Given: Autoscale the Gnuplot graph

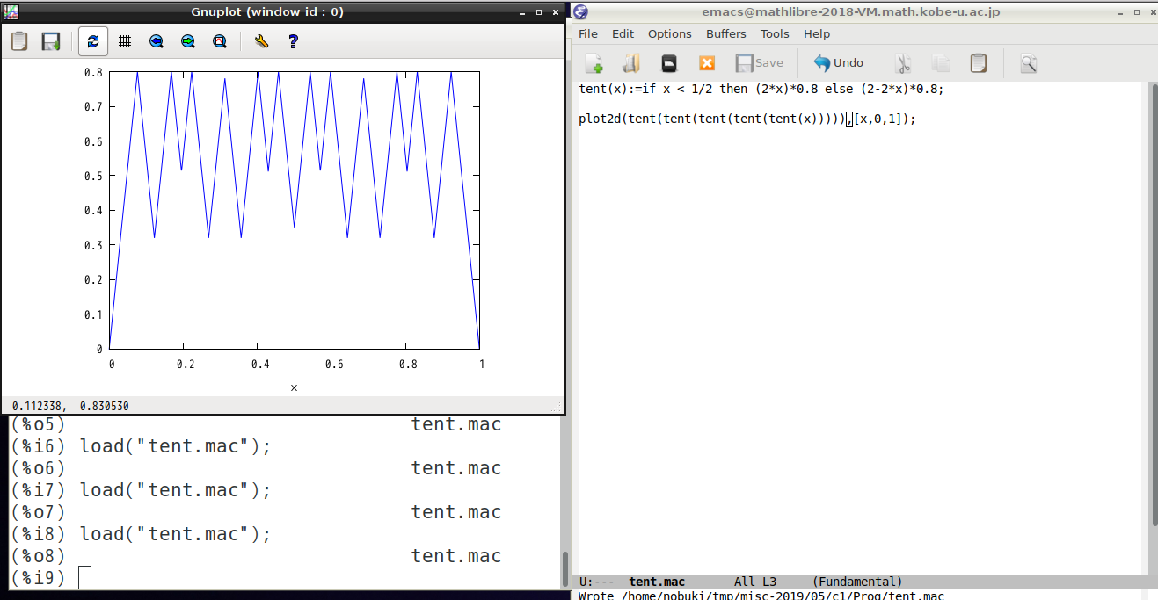Looking at the screenshot, I should (x=220, y=41).
